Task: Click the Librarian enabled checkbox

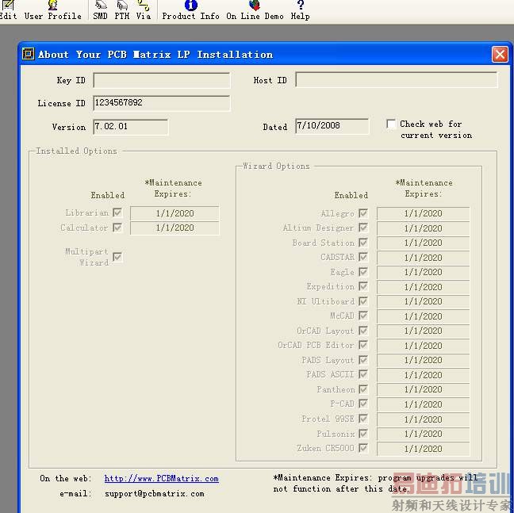Action: click(x=117, y=212)
